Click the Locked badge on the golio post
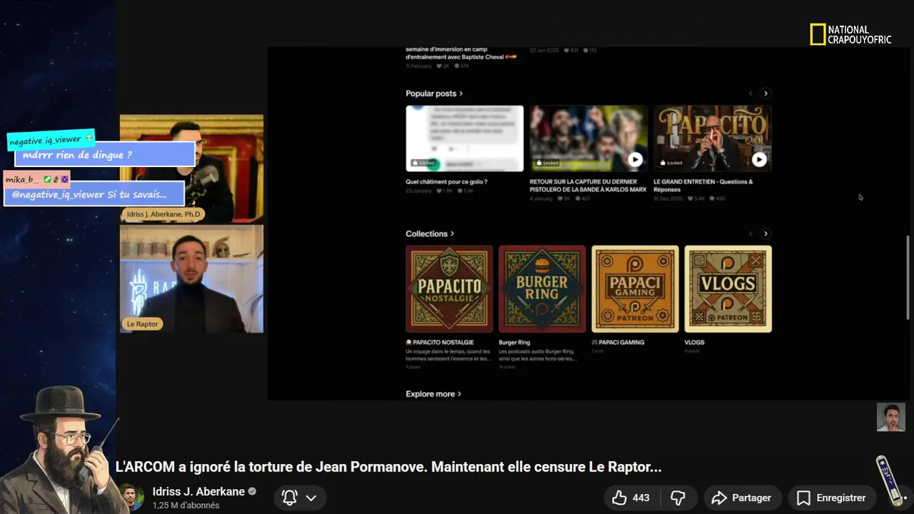Image resolution: width=914 pixels, height=514 pixels. click(422, 163)
